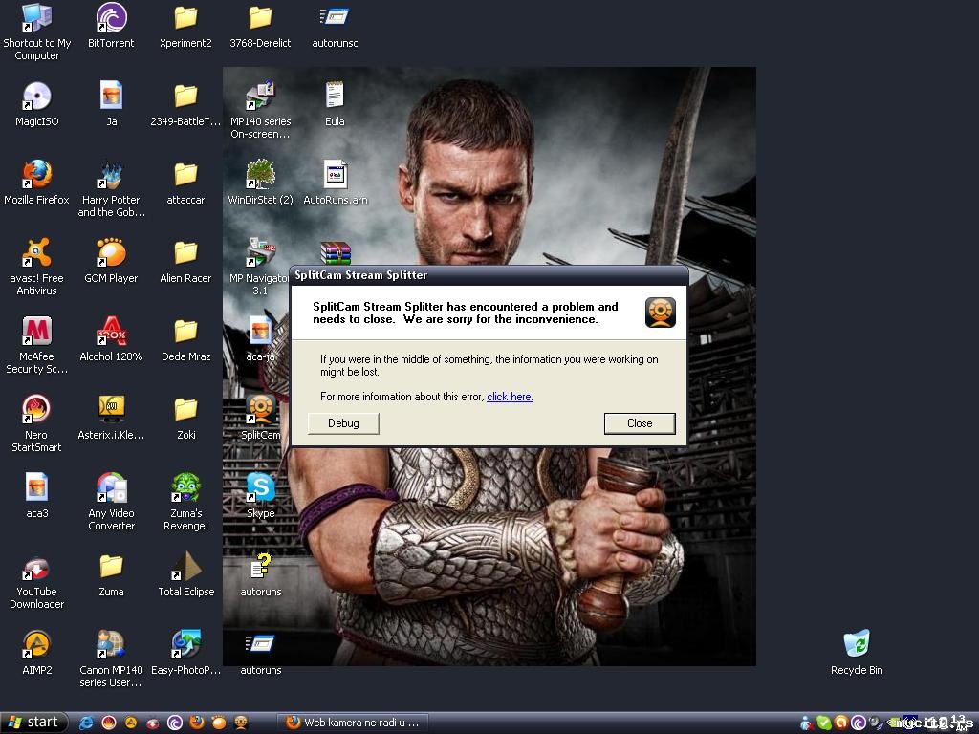Select the Skype desktop shortcut
Screen dimensions: 979x734
[x=260, y=496]
